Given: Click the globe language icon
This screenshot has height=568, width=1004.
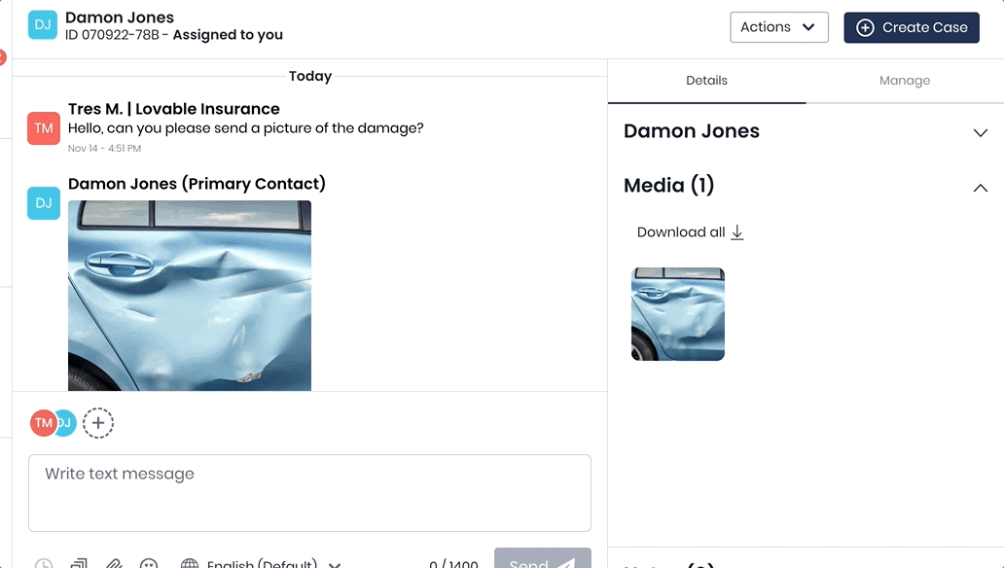Looking at the screenshot, I should 190,563.
